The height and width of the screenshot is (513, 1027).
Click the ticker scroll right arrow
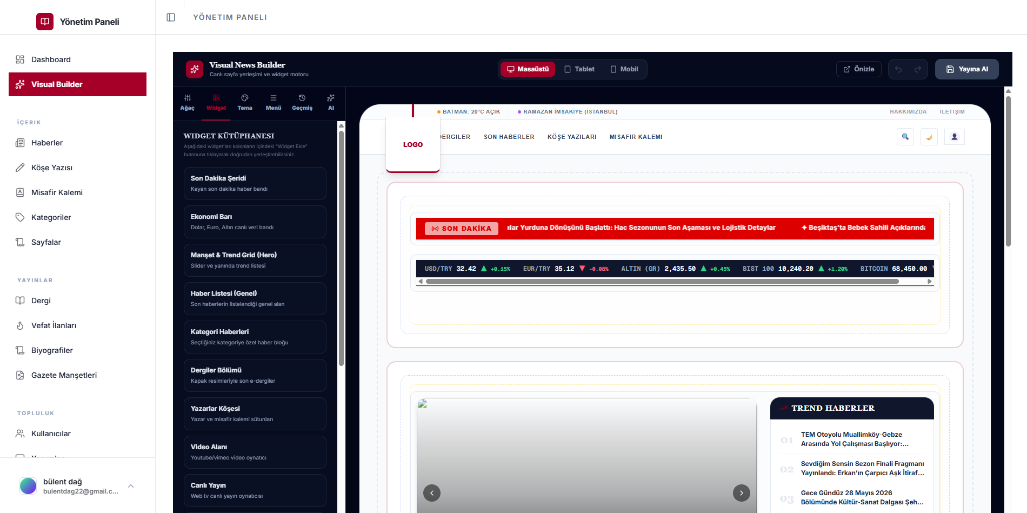930,281
